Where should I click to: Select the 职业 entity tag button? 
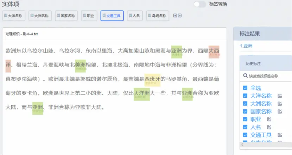tap(89, 16)
